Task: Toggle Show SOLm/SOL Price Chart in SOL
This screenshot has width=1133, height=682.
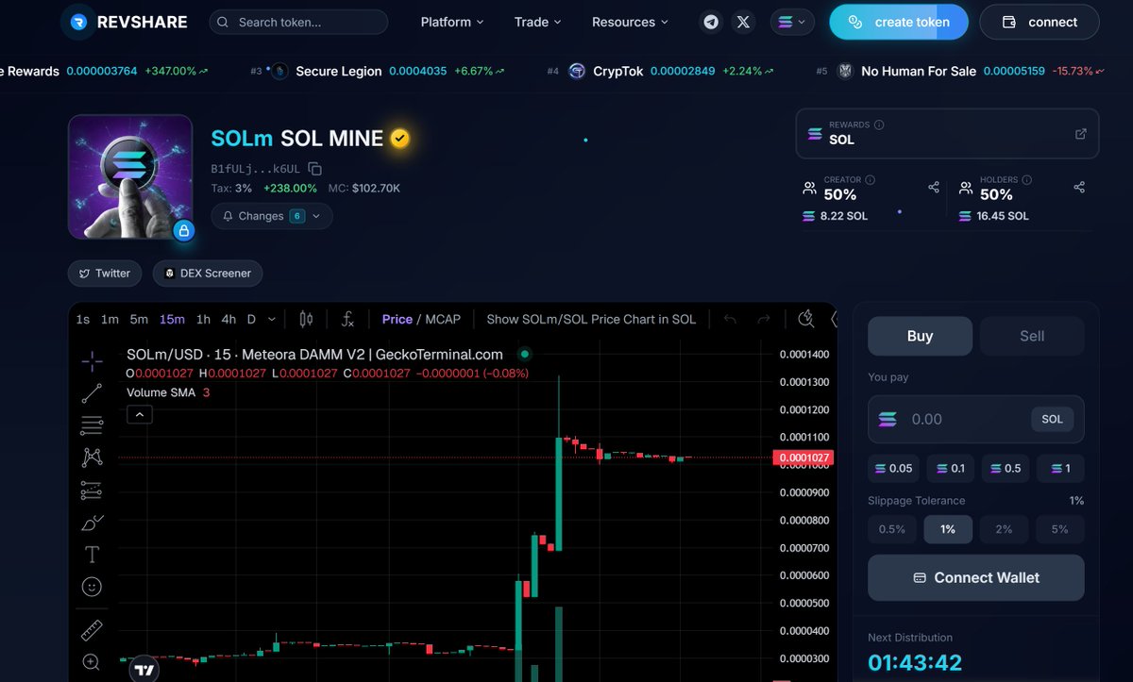Action: (591, 319)
